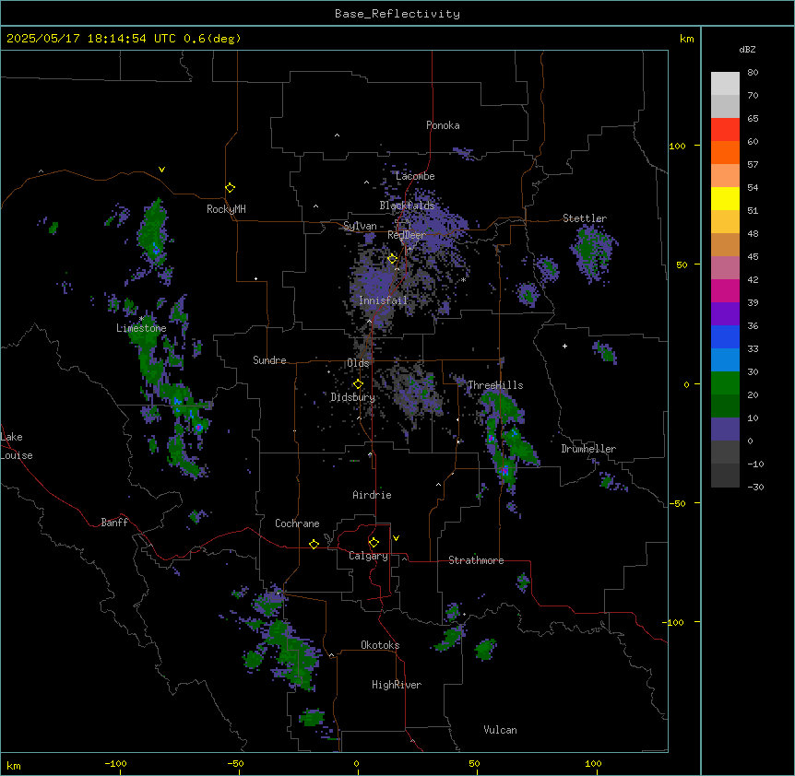
Task: Click the Innisfail label
Action: click(383, 300)
